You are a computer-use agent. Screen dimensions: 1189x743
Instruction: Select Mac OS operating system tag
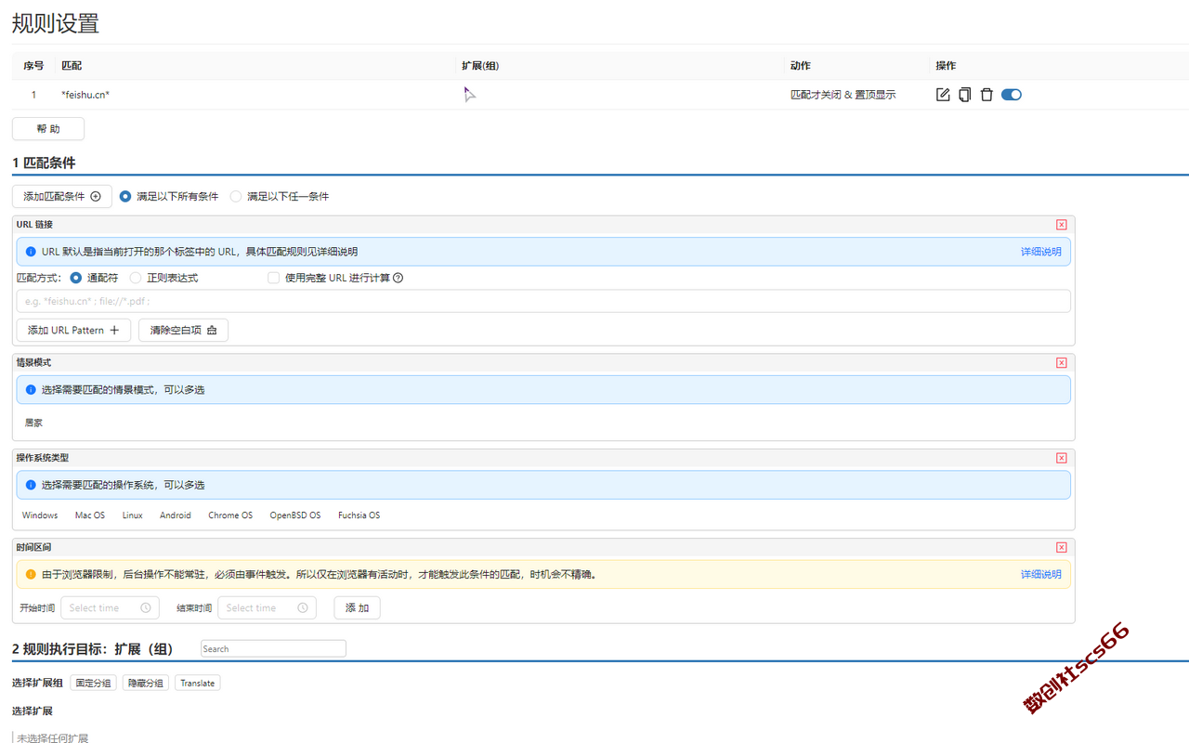tap(90, 515)
